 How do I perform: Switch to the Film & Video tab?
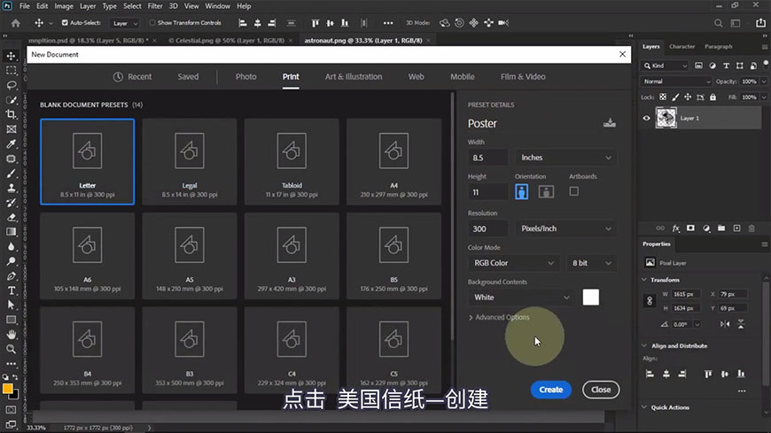click(523, 77)
